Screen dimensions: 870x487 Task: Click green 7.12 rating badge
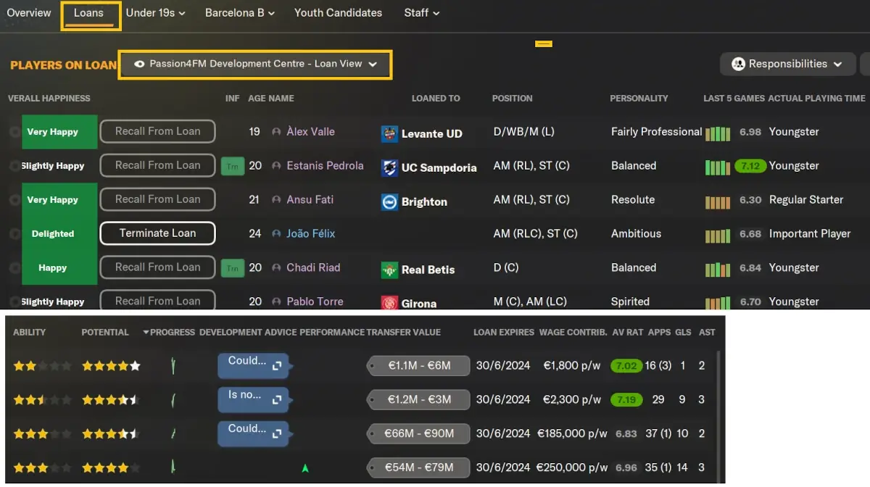pos(750,166)
